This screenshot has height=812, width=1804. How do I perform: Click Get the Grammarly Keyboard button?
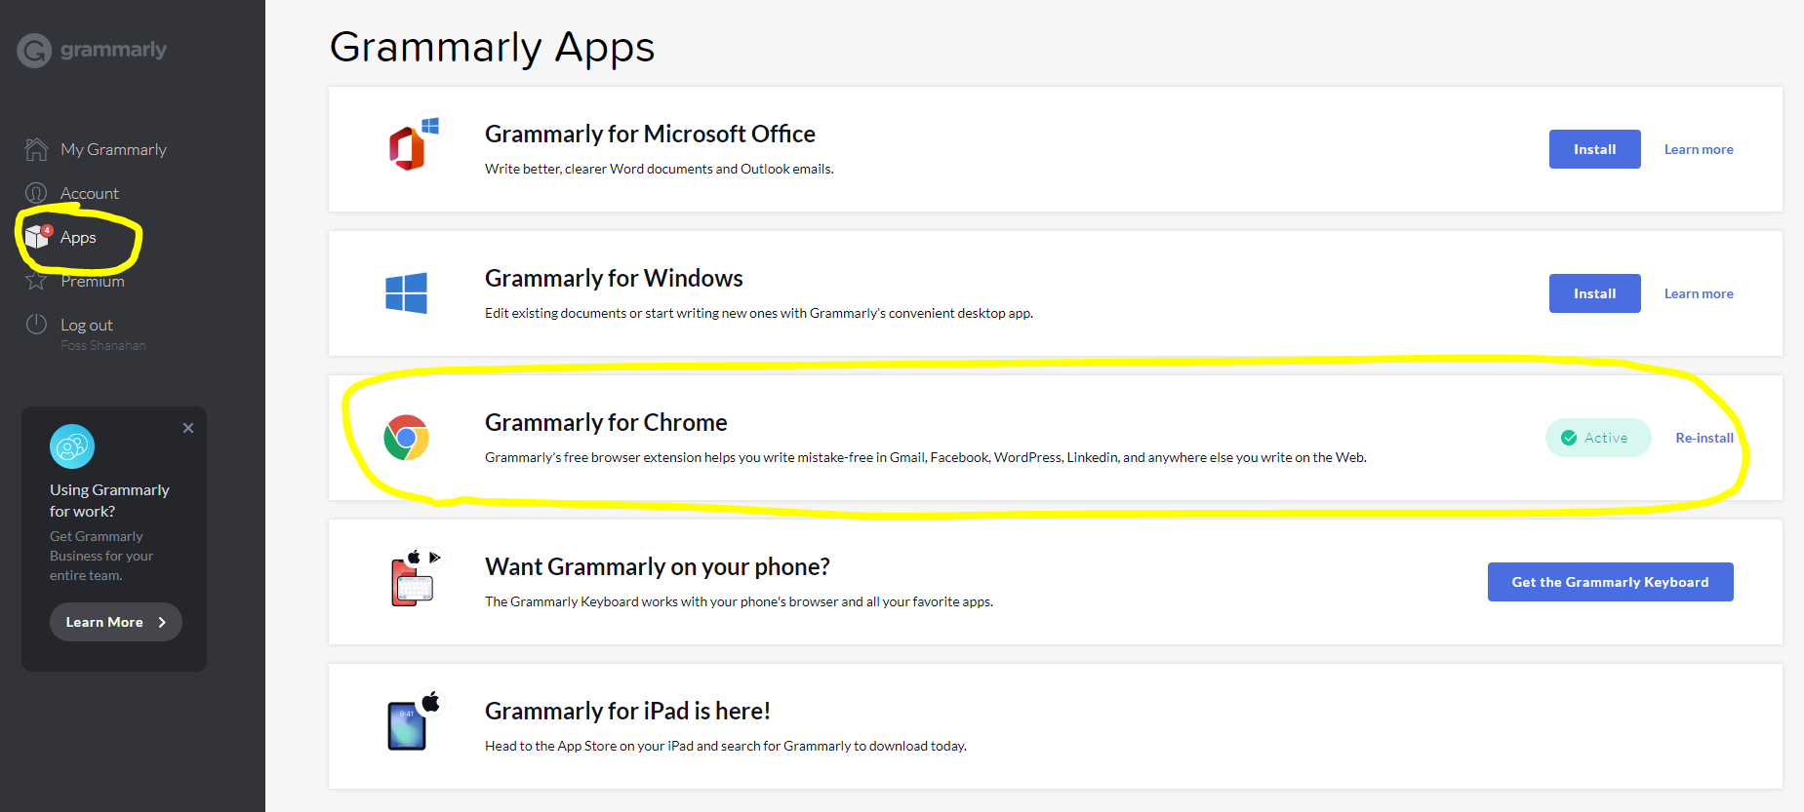click(x=1610, y=582)
